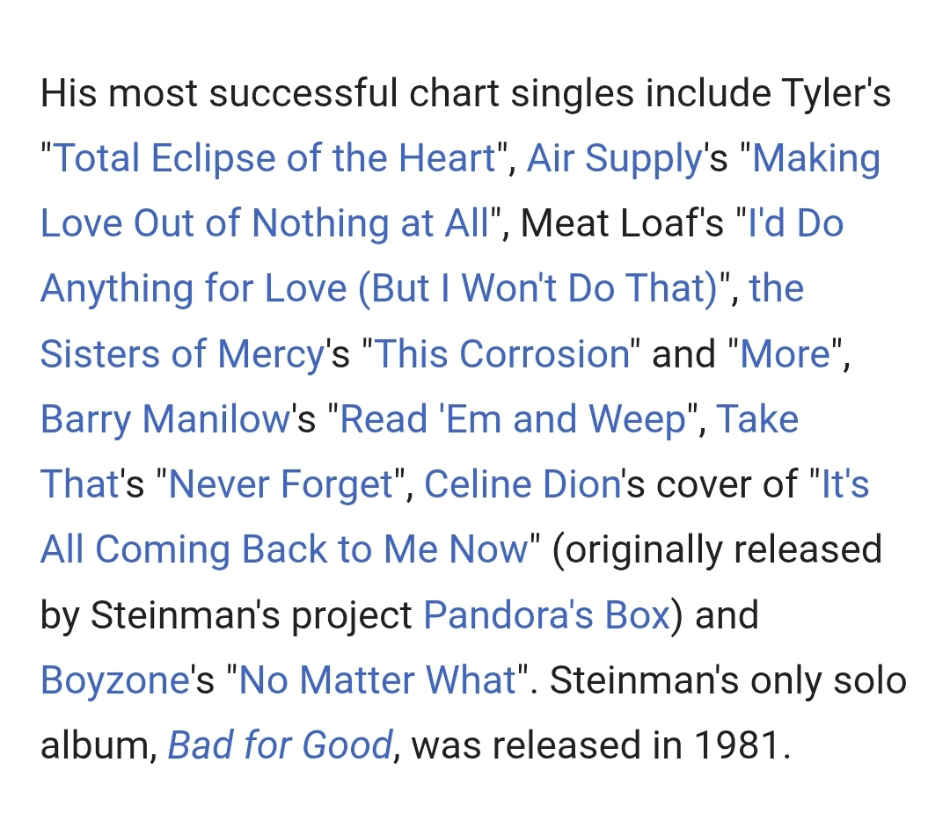Click the Pandora's Box link
Viewport: 950px width, 828px height.
546,614
